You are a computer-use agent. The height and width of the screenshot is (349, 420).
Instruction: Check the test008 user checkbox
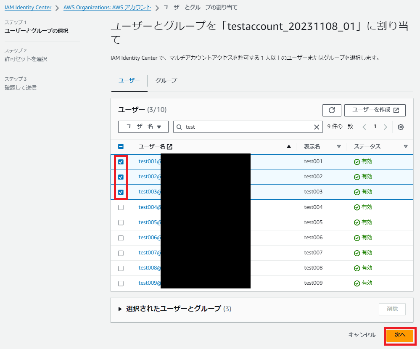coord(121,268)
